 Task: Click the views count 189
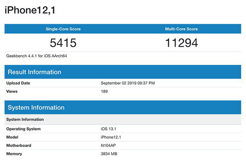(105, 91)
